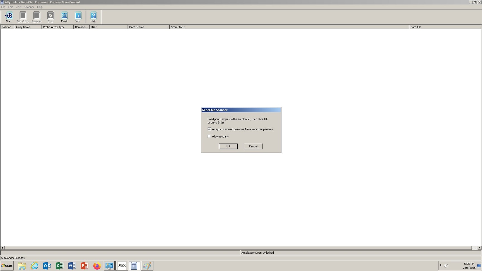The height and width of the screenshot is (271, 482).
Task: Click the Data File column header
Action: point(445,27)
